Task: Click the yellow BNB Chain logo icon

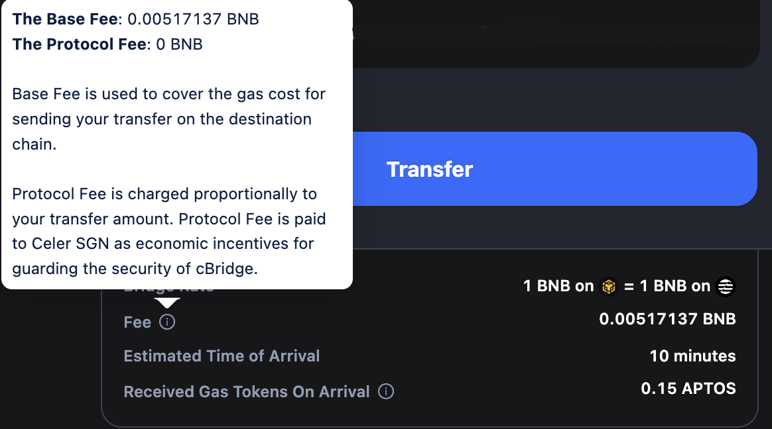Action: 608,287
